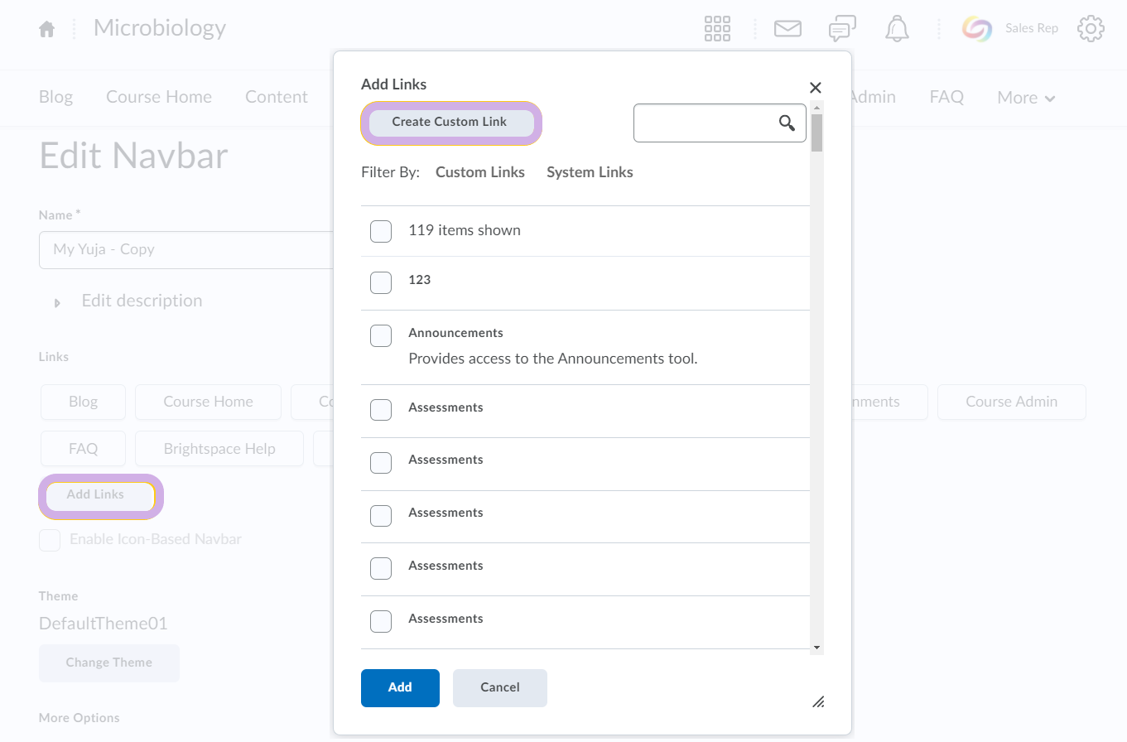Click the link list scrollbar thumb
Viewport: 1127px width, 742px height.
(x=816, y=132)
